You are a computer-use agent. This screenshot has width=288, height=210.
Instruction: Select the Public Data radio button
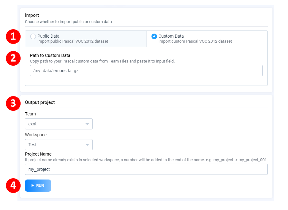click(33, 36)
